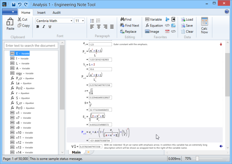The image size is (232, 164).
Task: Click the document scroll down arrow
Action: (x=227, y=148)
